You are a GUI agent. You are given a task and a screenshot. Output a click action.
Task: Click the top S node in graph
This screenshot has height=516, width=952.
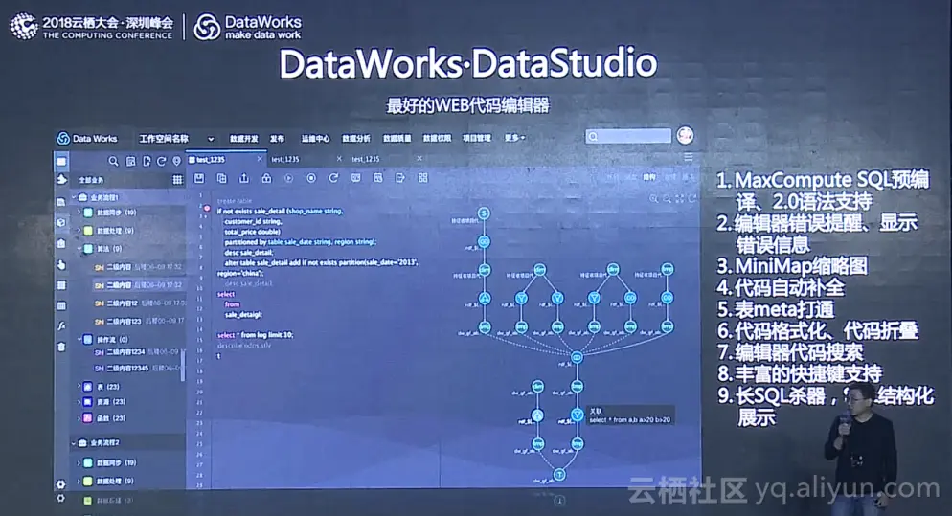[x=484, y=213]
